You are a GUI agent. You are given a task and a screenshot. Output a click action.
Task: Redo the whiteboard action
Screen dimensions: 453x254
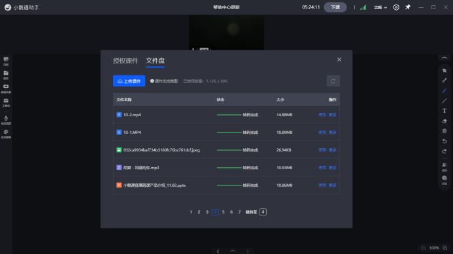(x=445, y=151)
